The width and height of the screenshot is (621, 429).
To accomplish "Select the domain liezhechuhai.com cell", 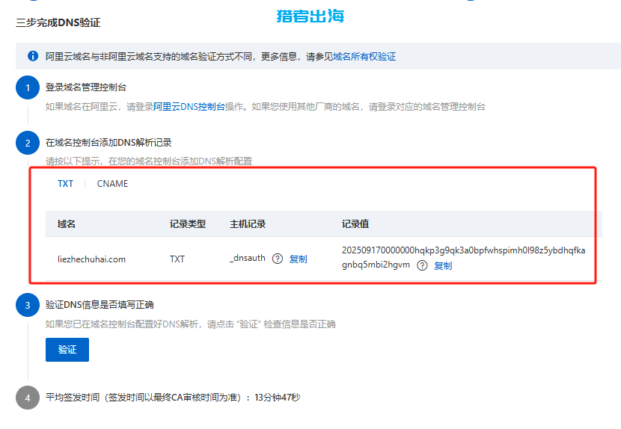I will (x=91, y=259).
